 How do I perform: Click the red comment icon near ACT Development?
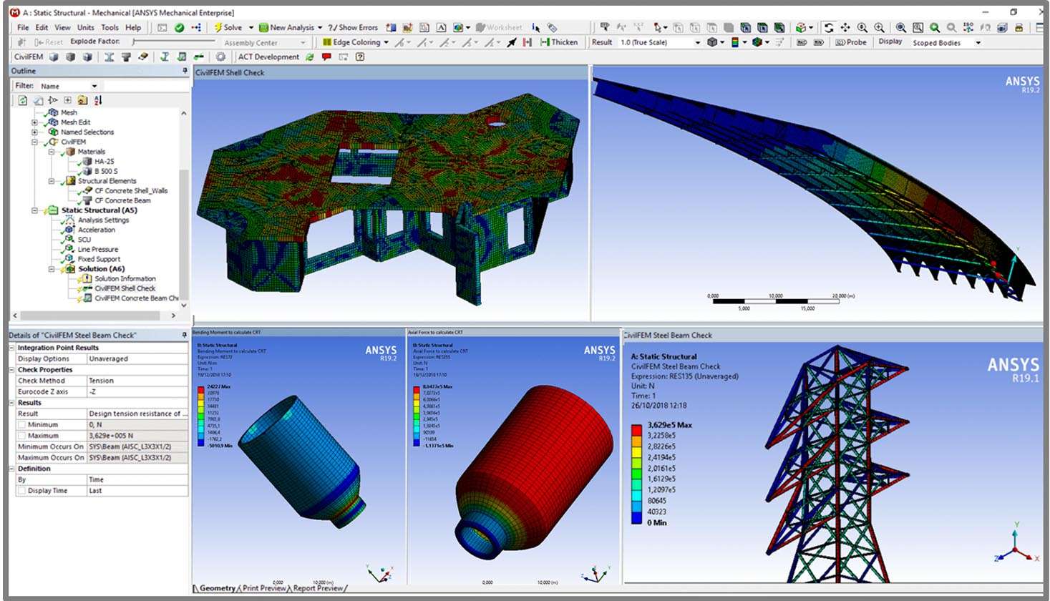point(326,57)
